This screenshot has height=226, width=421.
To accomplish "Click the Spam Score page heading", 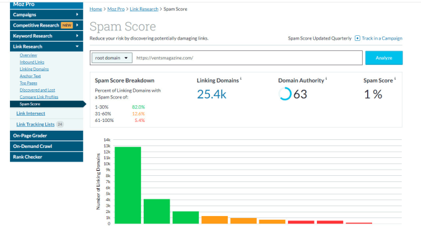I will pos(123,26).
